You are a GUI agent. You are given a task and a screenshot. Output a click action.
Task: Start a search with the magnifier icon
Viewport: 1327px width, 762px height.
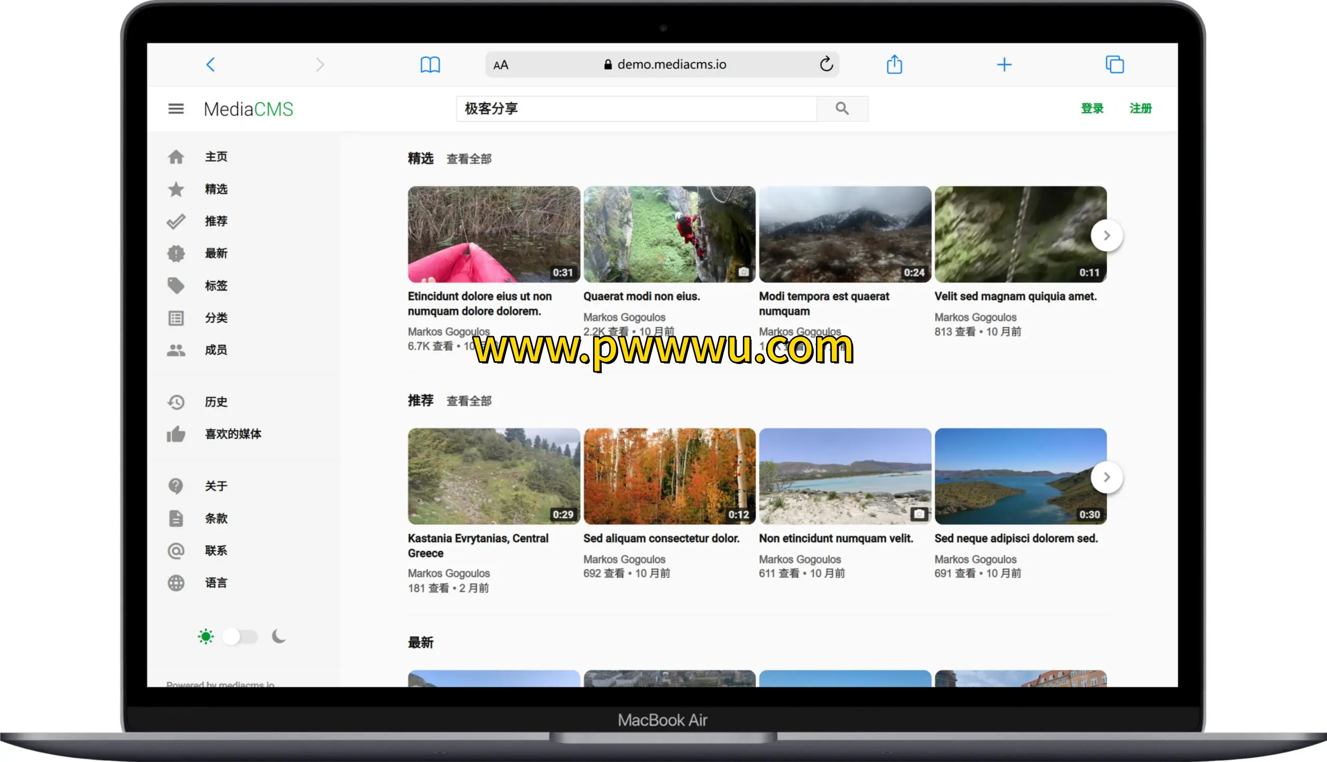pos(841,108)
